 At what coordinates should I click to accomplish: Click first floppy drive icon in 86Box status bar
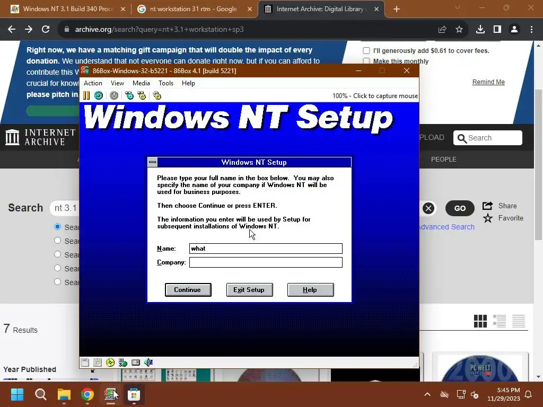point(85,362)
